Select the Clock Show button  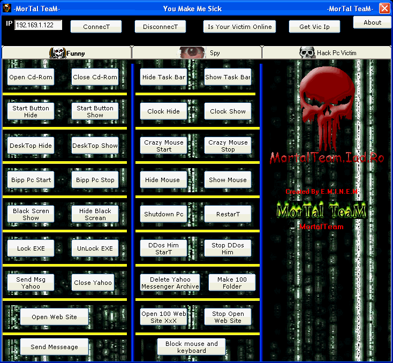pos(228,111)
